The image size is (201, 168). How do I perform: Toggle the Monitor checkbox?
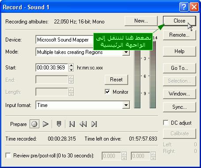tap(107, 92)
